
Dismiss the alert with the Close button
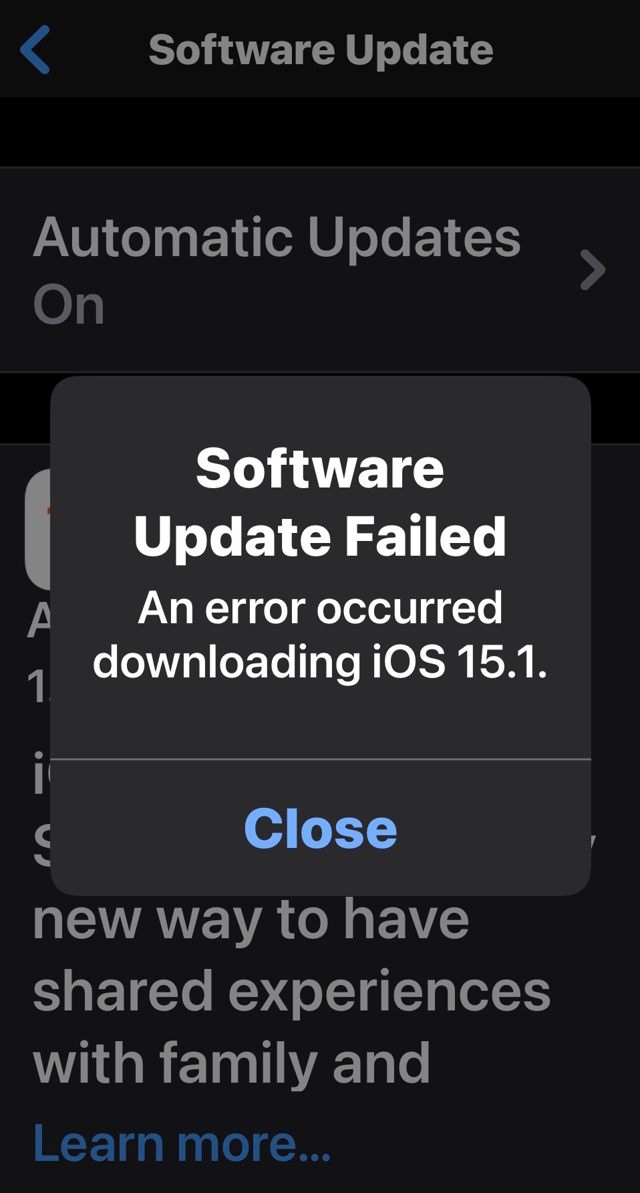pos(321,828)
